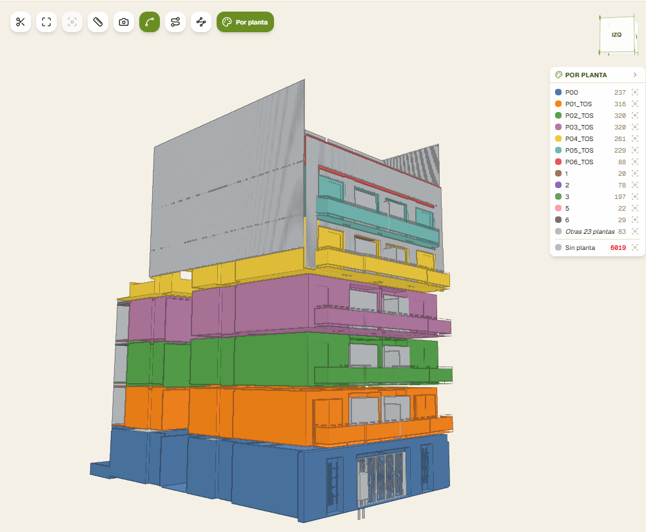Click the focus icon beside 'Otras 23 plantas'
This screenshot has width=646, height=532.
coord(635,232)
